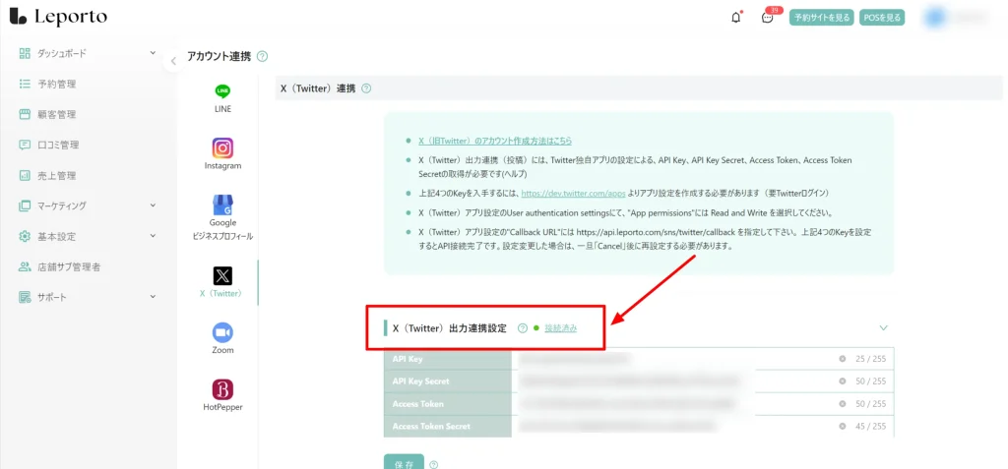
Task: Select the Zoom integration icon
Action: pos(222,332)
